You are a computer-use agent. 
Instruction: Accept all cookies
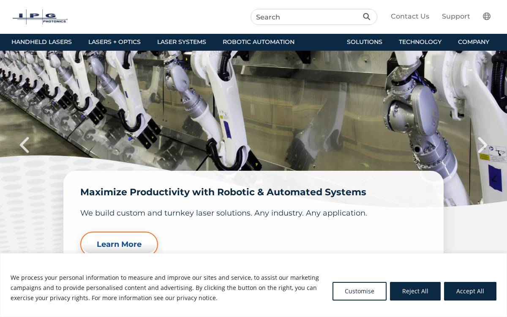[470, 291]
